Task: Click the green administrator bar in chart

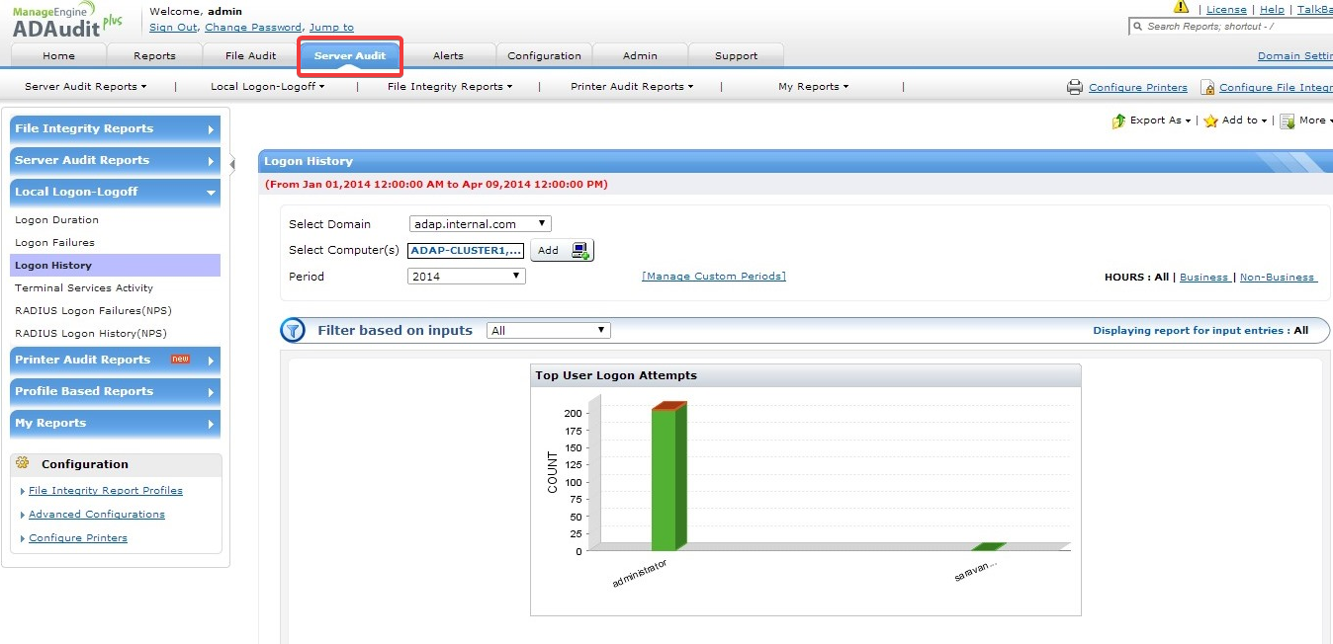Action: pos(664,479)
